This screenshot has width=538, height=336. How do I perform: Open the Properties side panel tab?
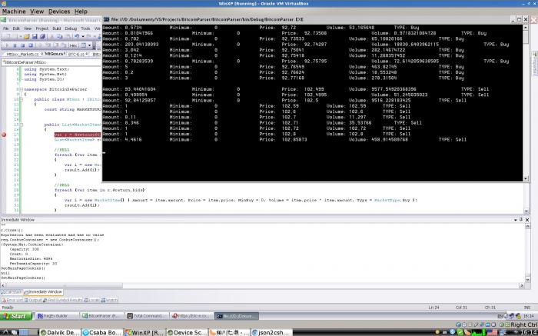534,64
